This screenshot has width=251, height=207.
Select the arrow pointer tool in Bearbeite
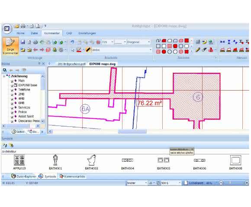point(73,50)
